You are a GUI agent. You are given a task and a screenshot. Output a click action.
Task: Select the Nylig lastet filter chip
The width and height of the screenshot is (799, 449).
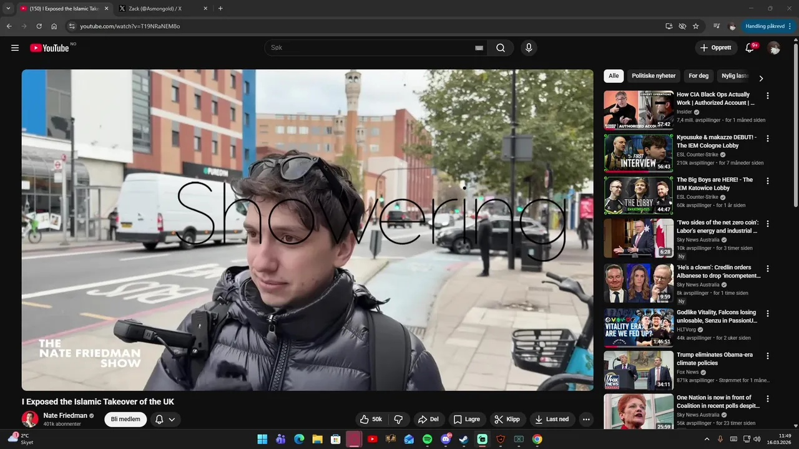(735, 76)
